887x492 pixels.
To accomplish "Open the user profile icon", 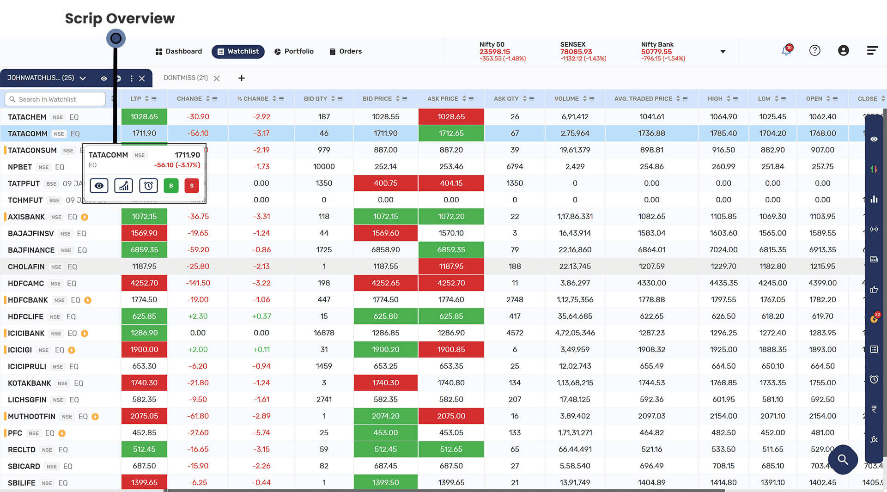I will click(844, 50).
